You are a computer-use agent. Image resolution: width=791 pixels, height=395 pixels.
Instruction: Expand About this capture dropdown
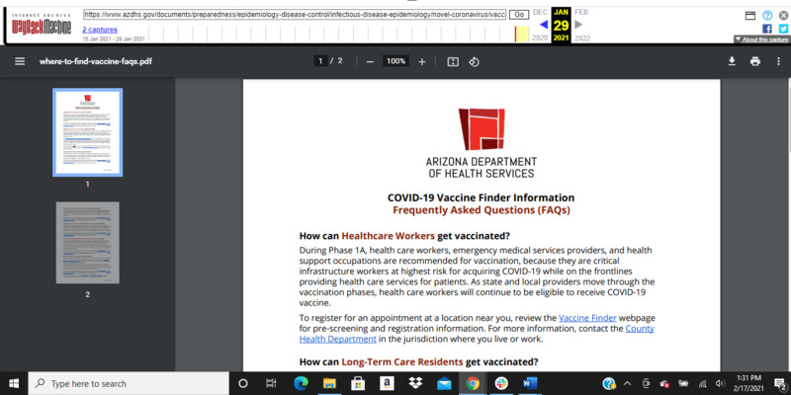pos(759,39)
